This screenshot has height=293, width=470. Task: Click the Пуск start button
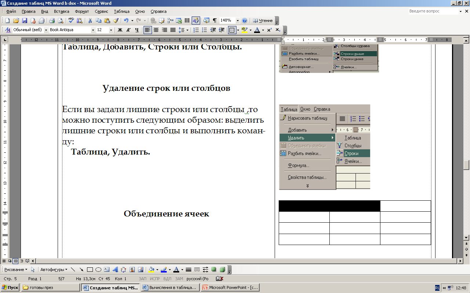click(x=10, y=288)
